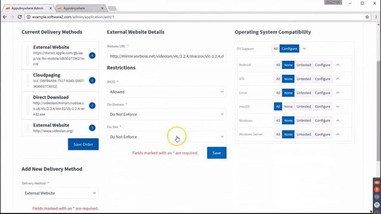This screenshot has height=214, width=381.
Task: Click order badge on Cloudpaging method
Action: (x=92, y=80)
